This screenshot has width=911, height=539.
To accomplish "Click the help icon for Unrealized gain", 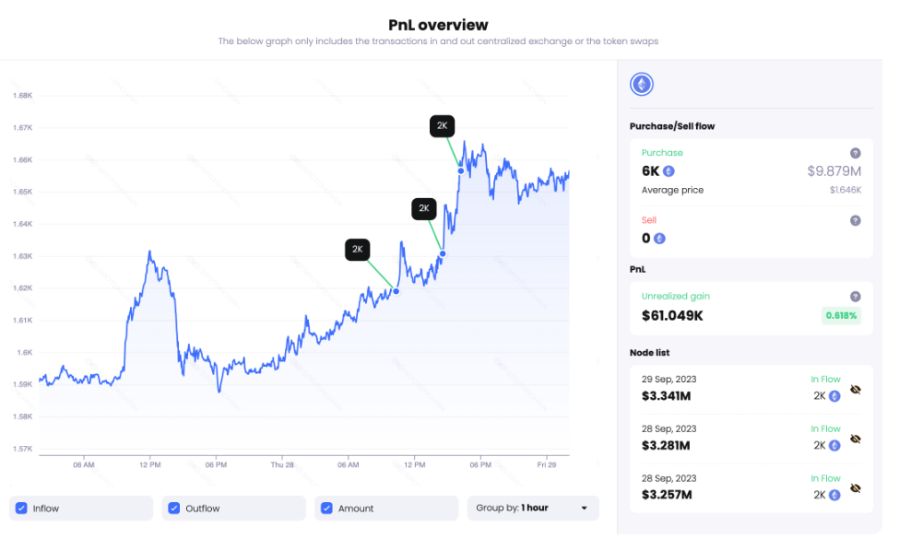I will pos(855,297).
